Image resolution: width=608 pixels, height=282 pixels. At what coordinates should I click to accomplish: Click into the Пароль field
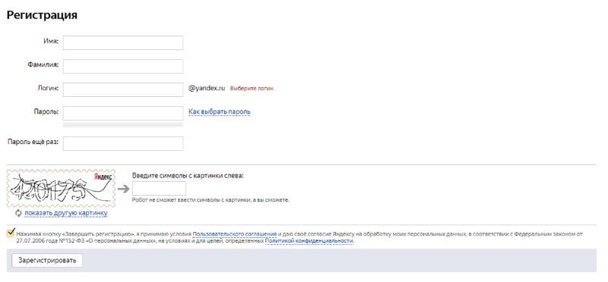tap(123, 114)
